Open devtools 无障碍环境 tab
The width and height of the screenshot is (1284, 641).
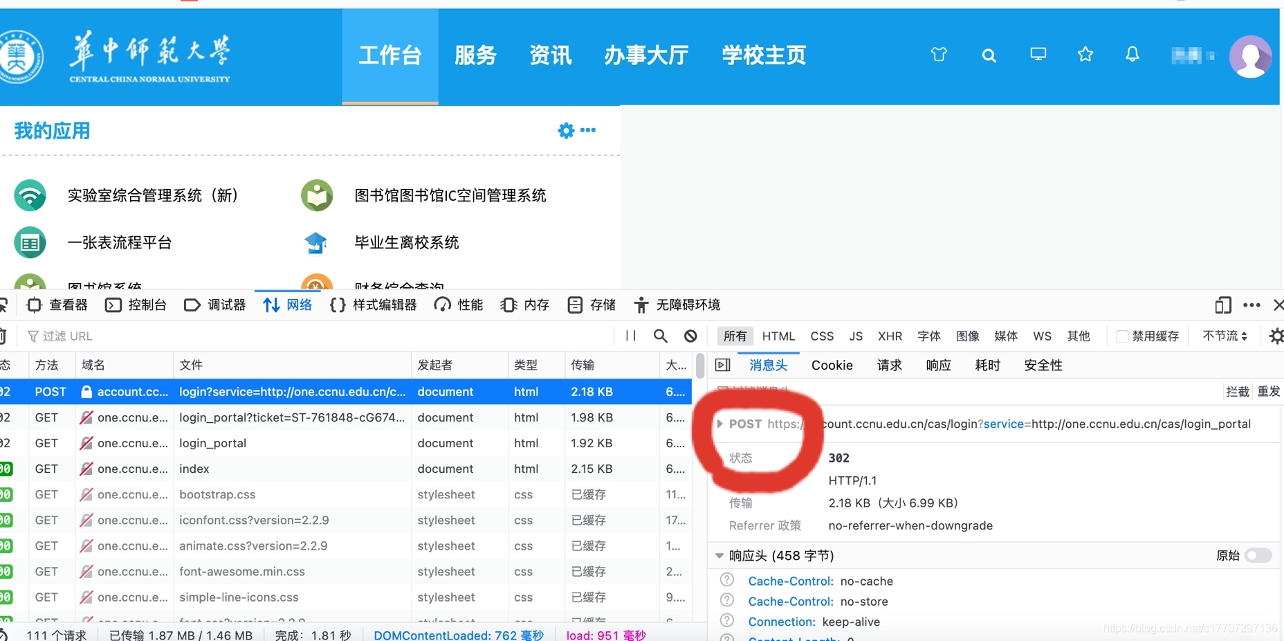[677, 305]
